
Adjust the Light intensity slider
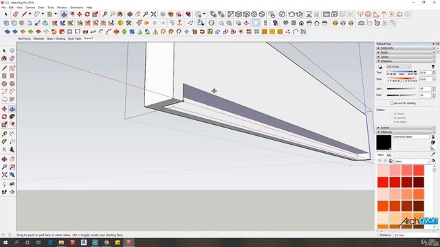click(x=401, y=89)
